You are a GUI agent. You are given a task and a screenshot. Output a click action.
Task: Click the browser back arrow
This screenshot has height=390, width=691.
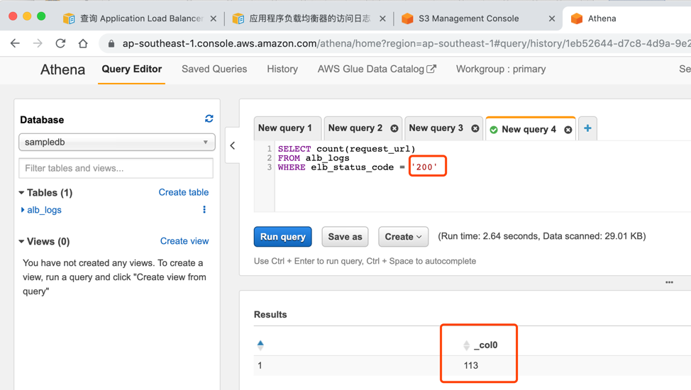(15, 43)
